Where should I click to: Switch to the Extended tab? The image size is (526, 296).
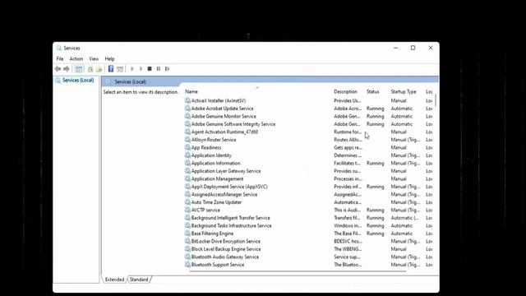point(114,280)
